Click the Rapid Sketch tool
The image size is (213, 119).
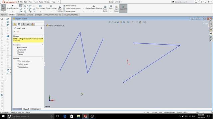tap(116, 9)
